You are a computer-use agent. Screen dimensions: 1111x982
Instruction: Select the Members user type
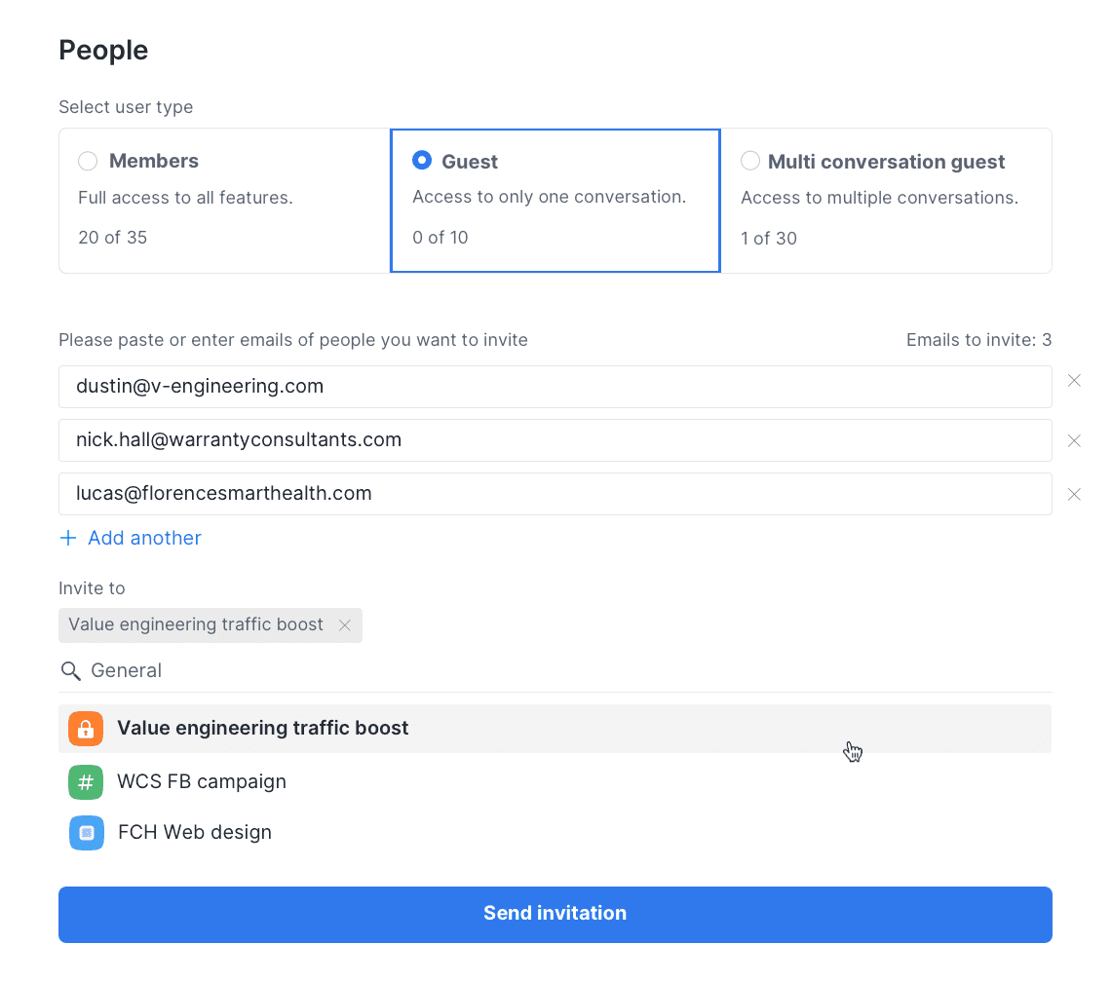pyautogui.click(x=89, y=162)
